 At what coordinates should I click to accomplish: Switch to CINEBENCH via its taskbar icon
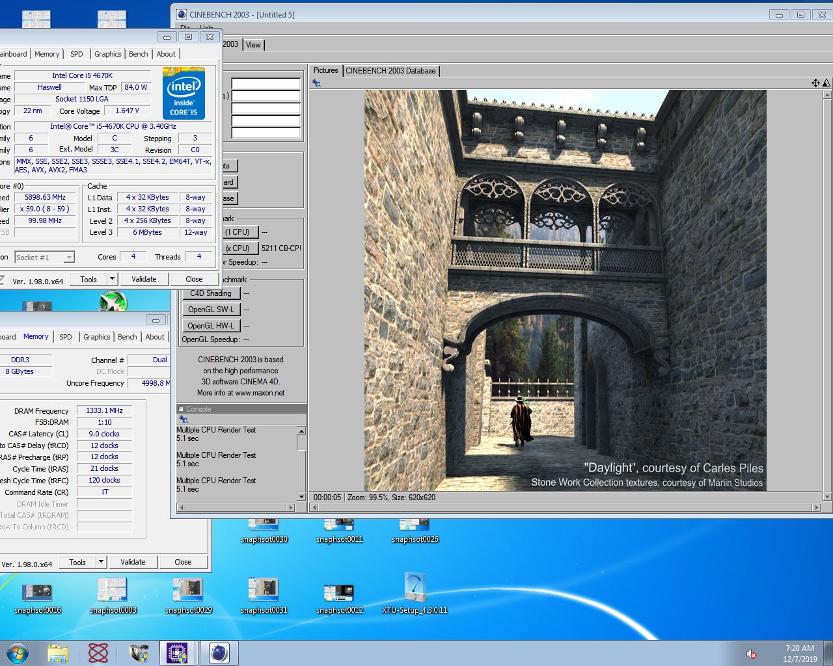pos(219,653)
